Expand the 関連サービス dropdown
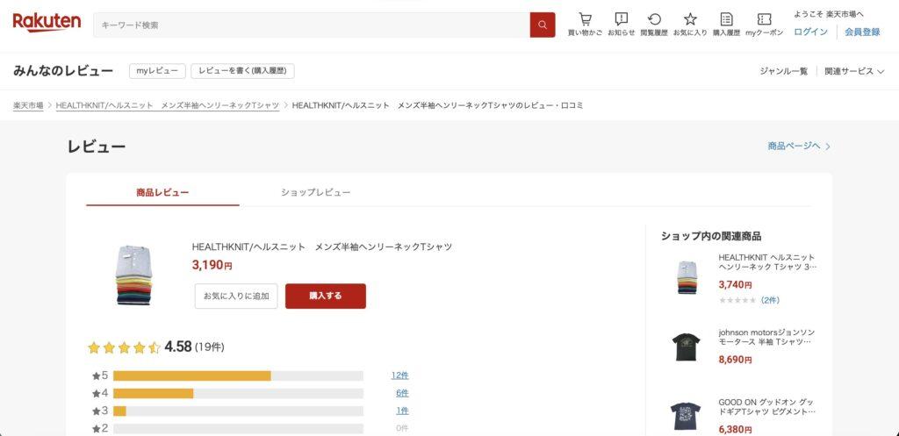Screen dimensions: 899x436 (853, 71)
